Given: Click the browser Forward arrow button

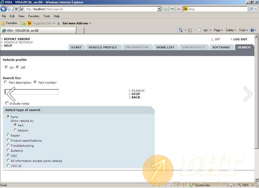Looking at the screenshot, I should (11, 9).
